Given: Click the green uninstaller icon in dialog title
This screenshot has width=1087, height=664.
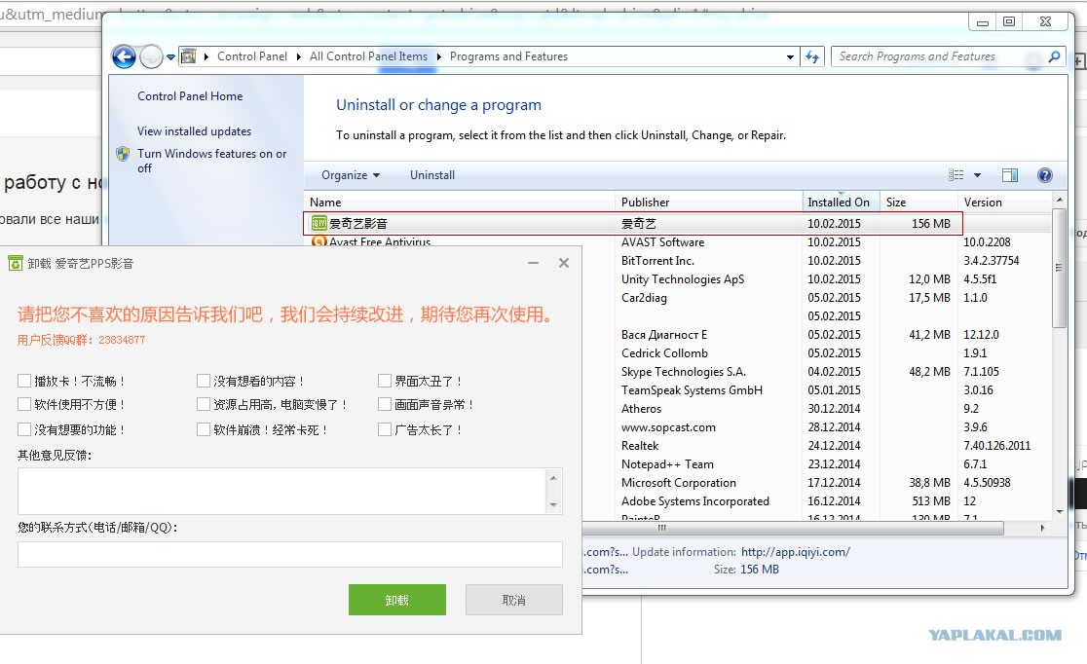Looking at the screenshot, I should coord(16,264).
